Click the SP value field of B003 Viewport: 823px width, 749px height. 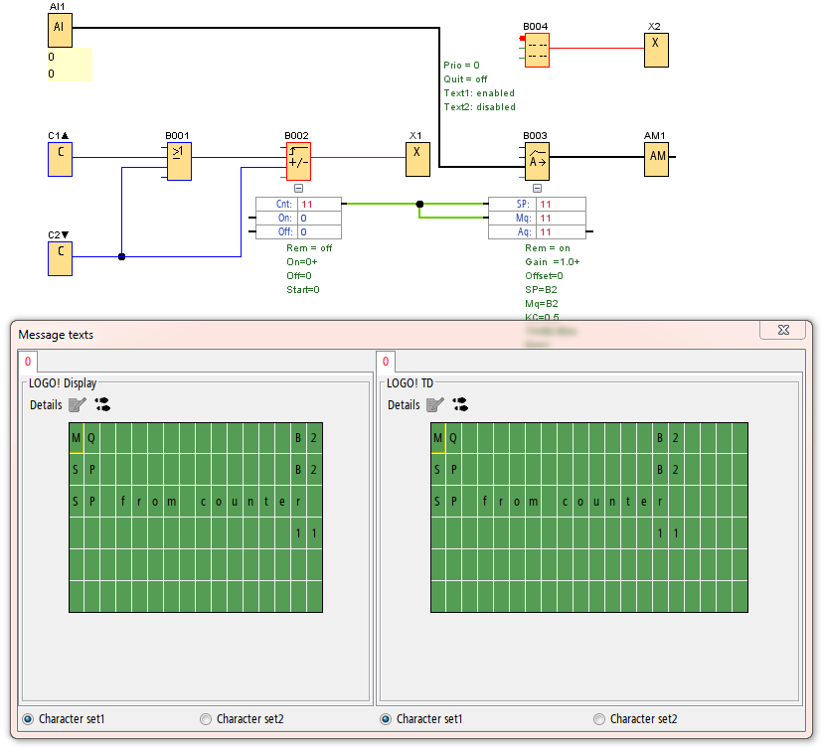click(x=561, y=205)
